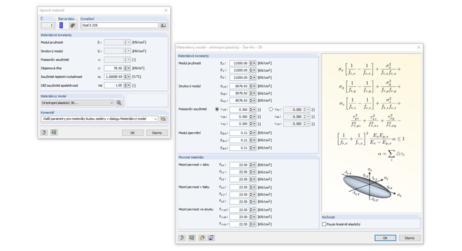Click the νyz value field 0.300
The height and width of the screenshot is (251, 462).
[x=240, y=109]
